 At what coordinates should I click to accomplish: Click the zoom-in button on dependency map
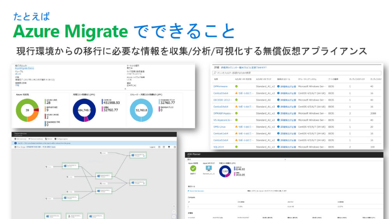[x=173, y=212]
